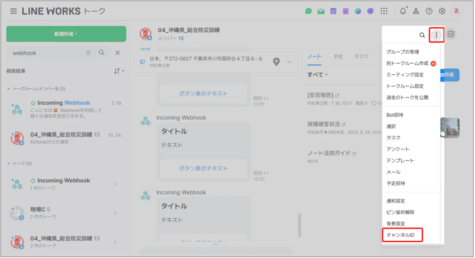Open the Talk service chat bubble icon
The height and width of the screenshot is (258, 475).
pyautogui.click(x=308, y=11)
